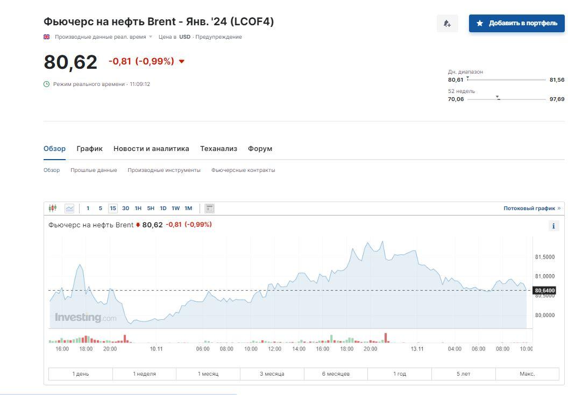Screen dimensions: 568x395
Task: Select 15 minute interval
Action: 113,208
